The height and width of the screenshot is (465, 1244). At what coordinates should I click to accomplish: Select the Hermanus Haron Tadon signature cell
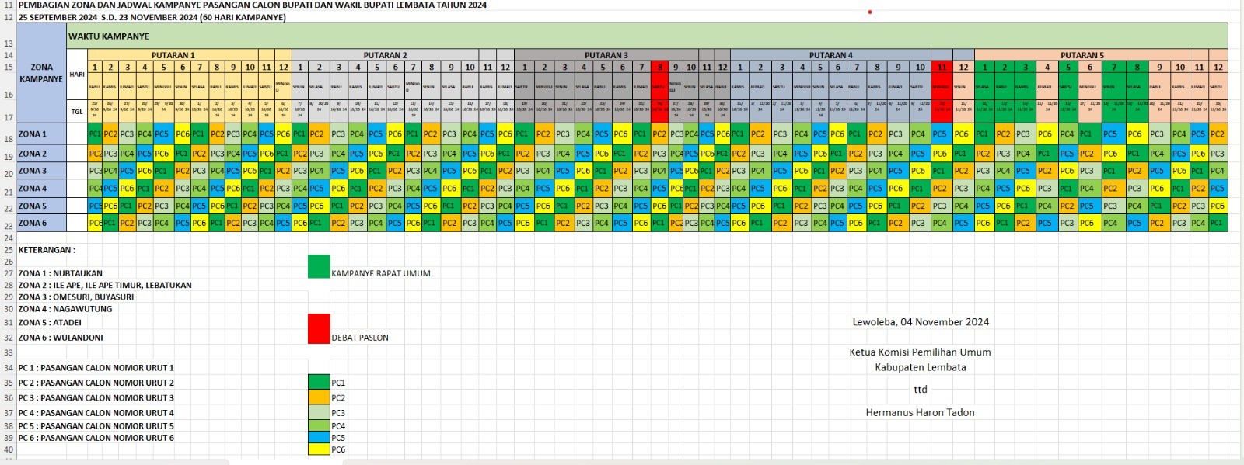pos(920,413)
